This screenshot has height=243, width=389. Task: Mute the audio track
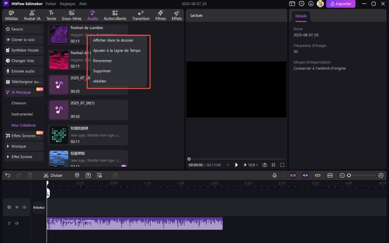[x=16, y=223]
